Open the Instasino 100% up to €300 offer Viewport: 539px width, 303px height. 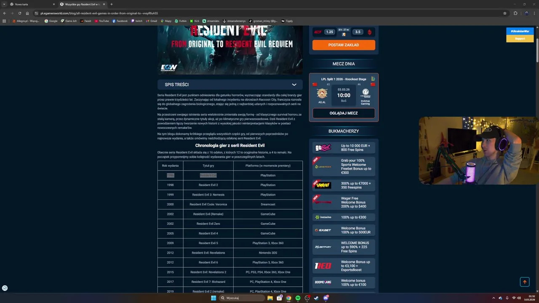(x=344, y=217)
